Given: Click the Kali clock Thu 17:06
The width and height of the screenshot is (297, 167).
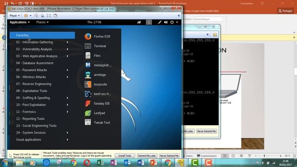Looking at the screenshot, I should click(94, 22).
